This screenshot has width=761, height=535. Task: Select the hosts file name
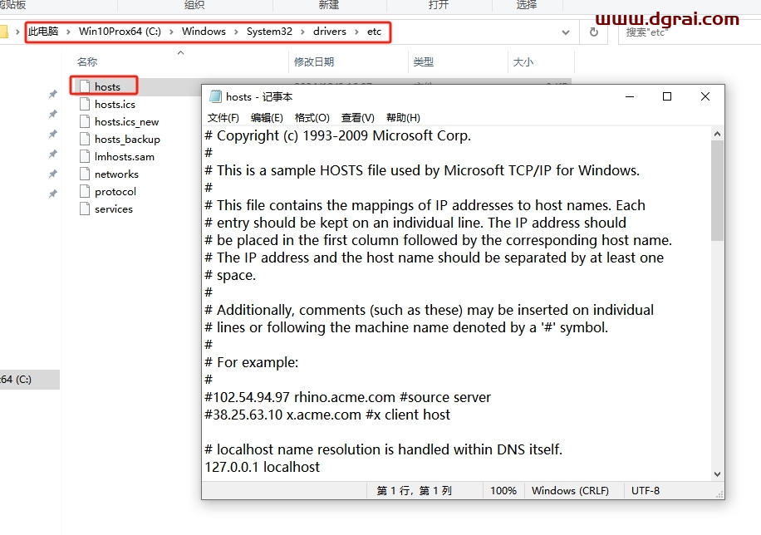click(x=107, y=86)
